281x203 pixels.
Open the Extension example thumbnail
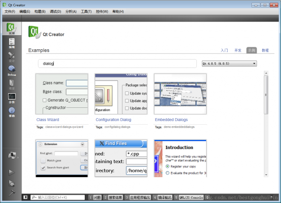point(62,158)
